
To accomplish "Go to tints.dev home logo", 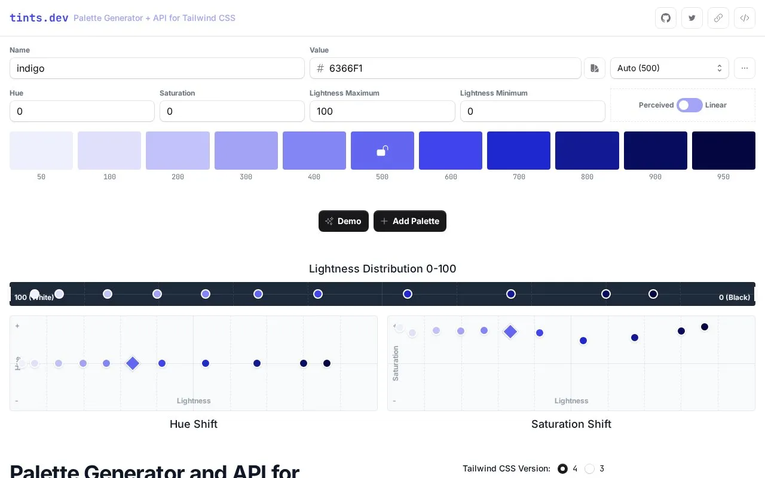I will (x=39, y=18).
